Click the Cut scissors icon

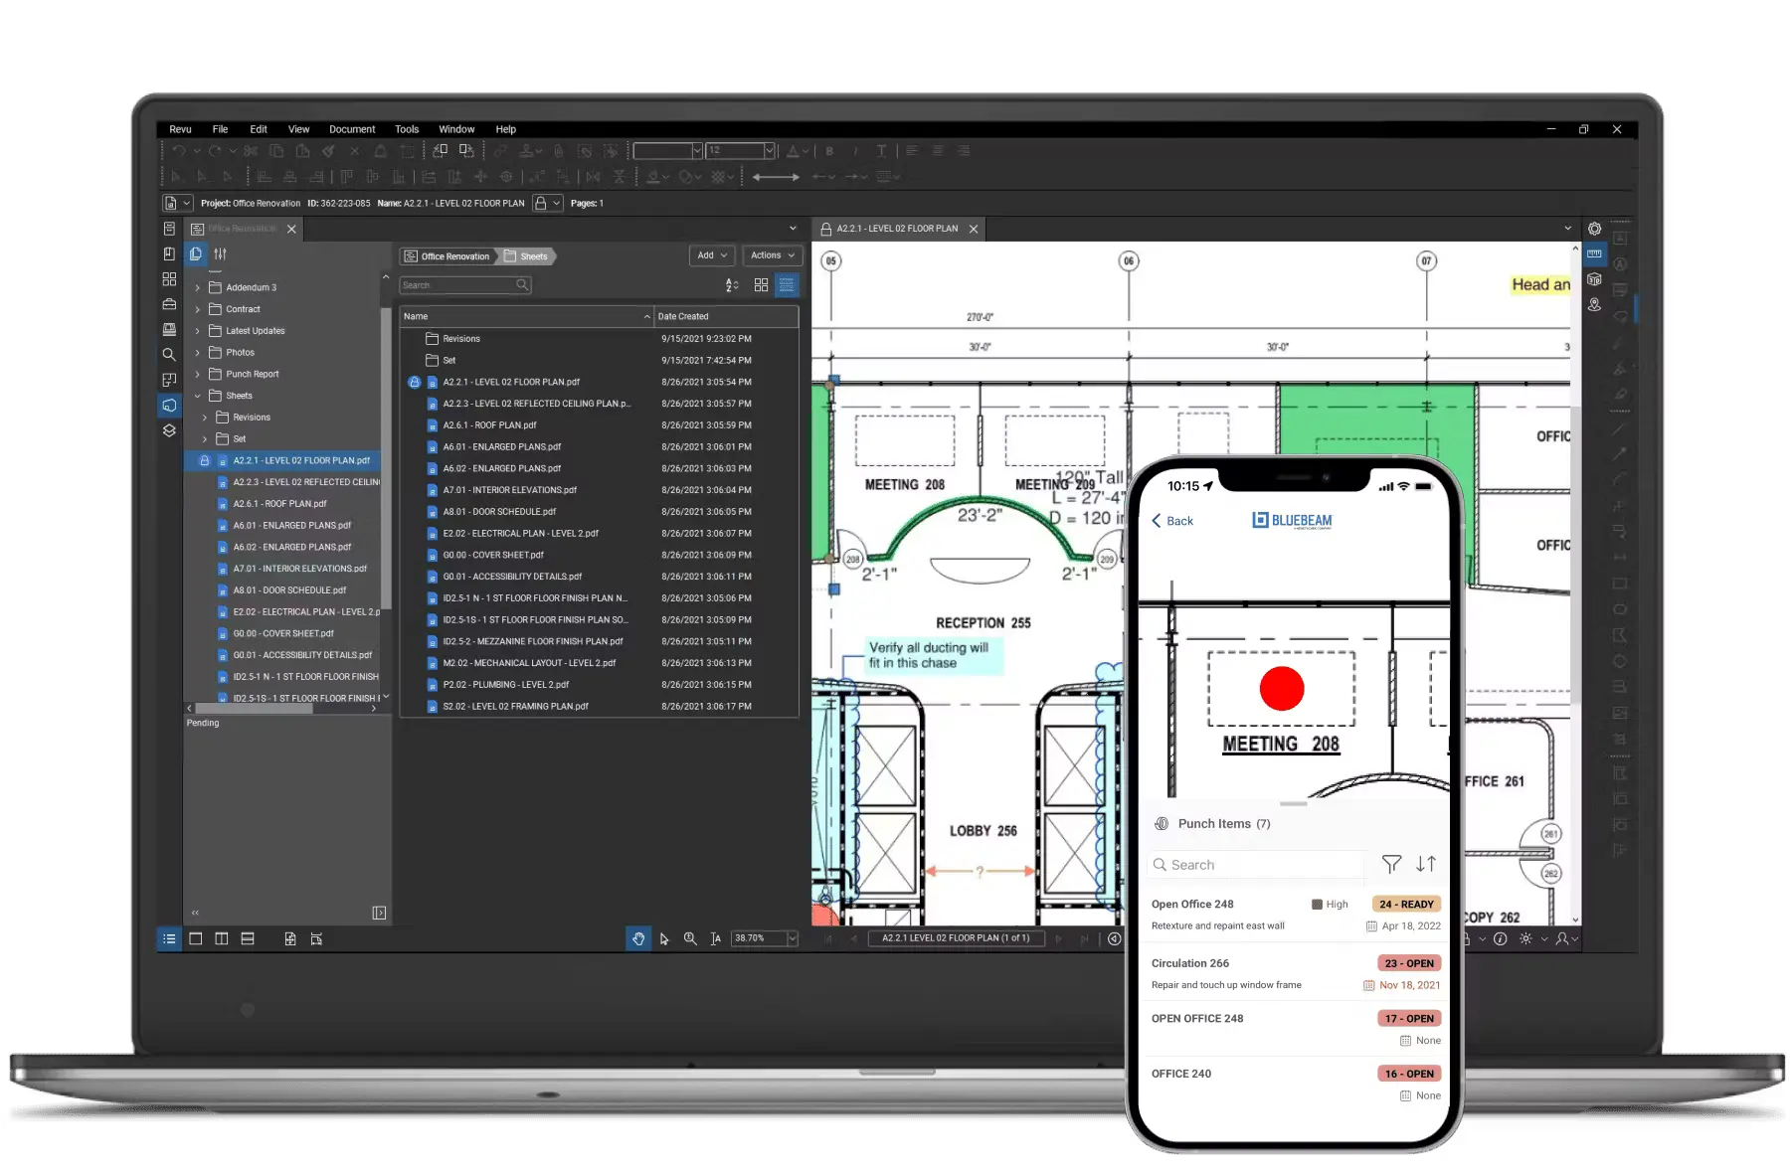(x=251, y=151)
